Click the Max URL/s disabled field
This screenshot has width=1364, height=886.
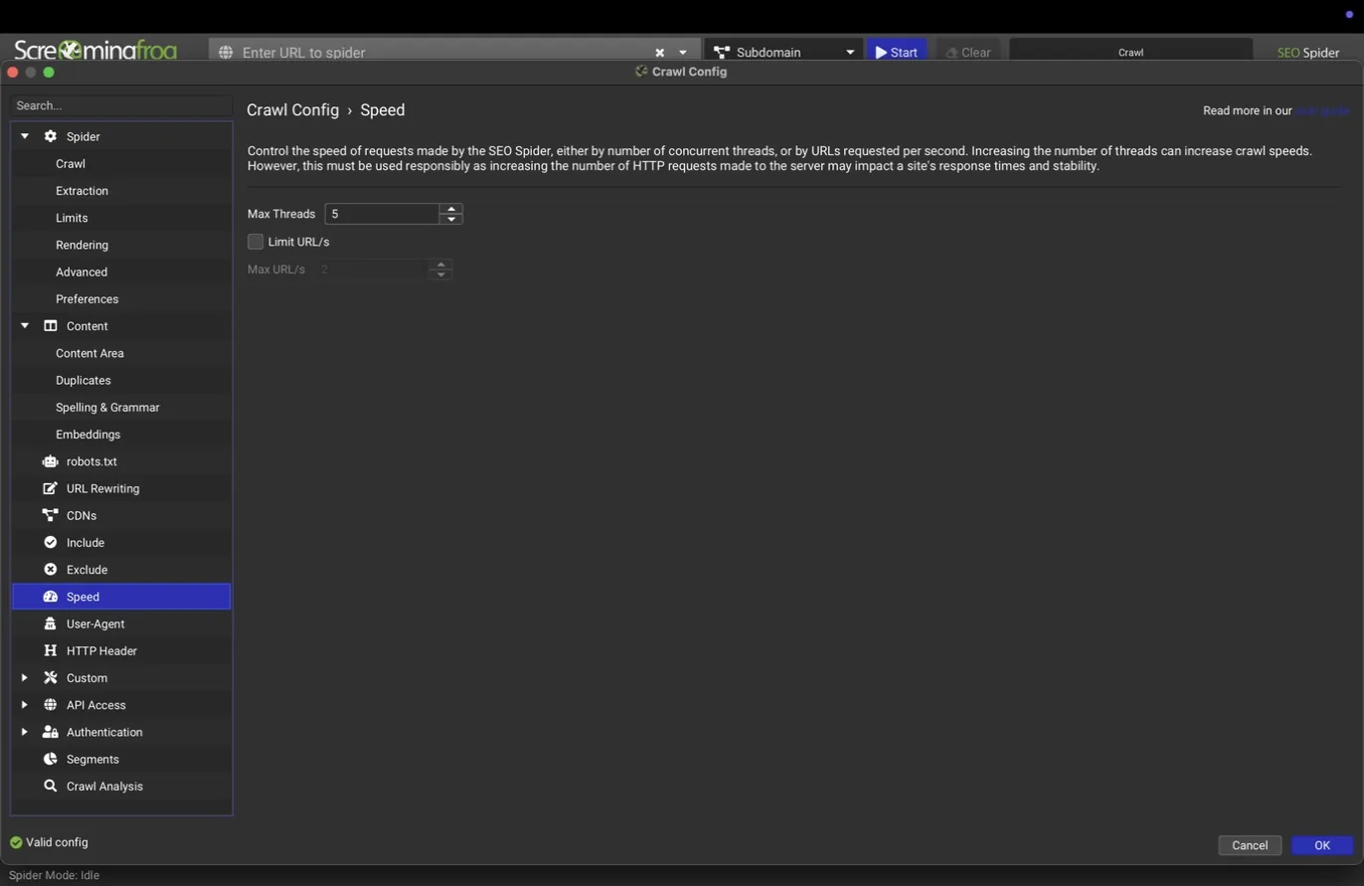pos(374,269)
